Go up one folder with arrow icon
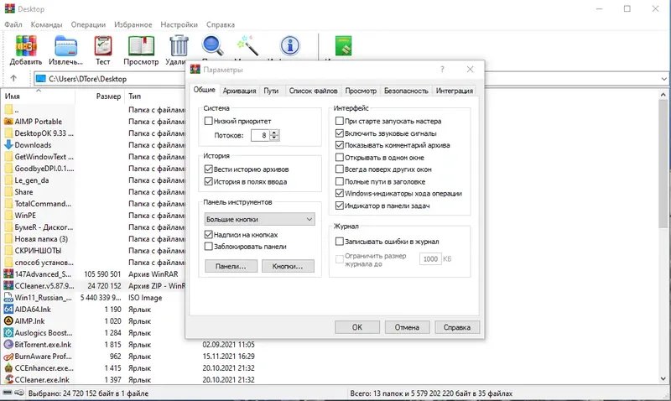Image resolution: width=671 pixels, height=401 pixels. click(13, 78)
